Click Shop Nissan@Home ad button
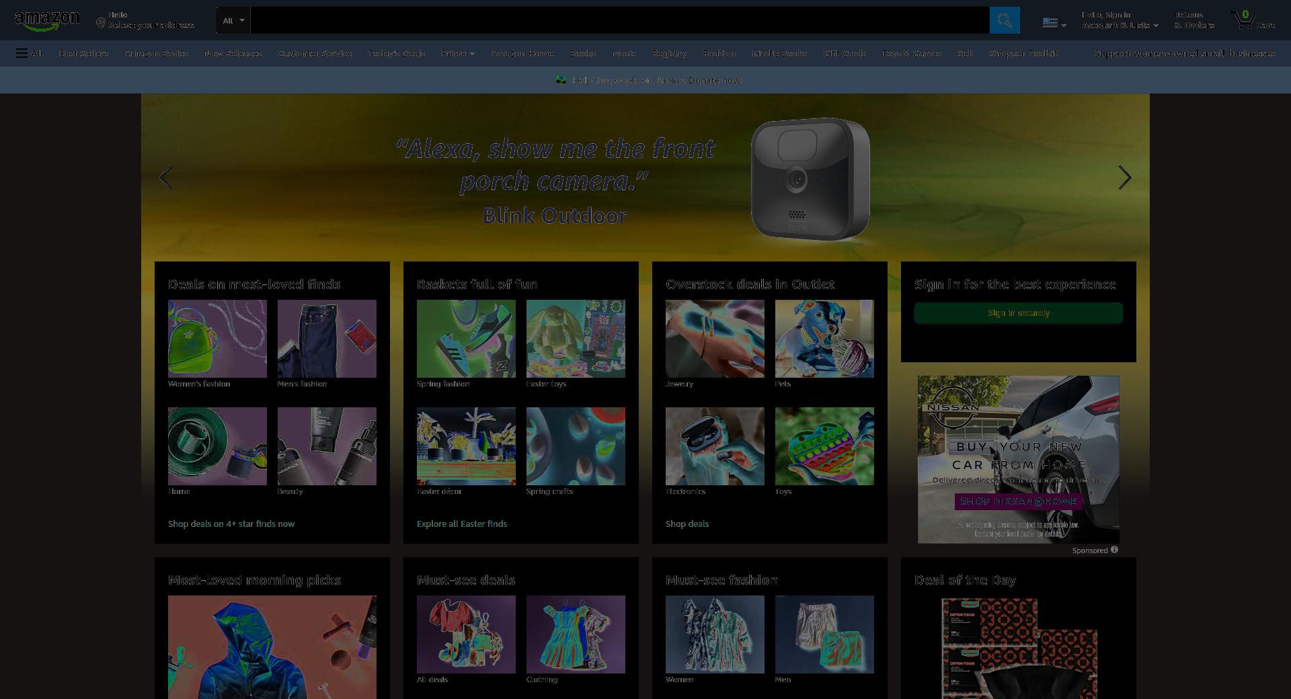 point(1018,501)
